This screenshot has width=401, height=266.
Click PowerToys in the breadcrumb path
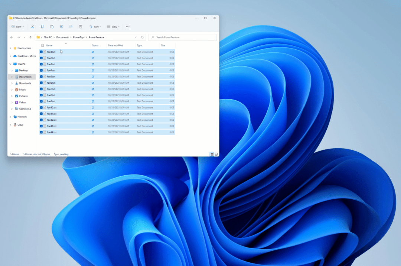pos(78,37)
